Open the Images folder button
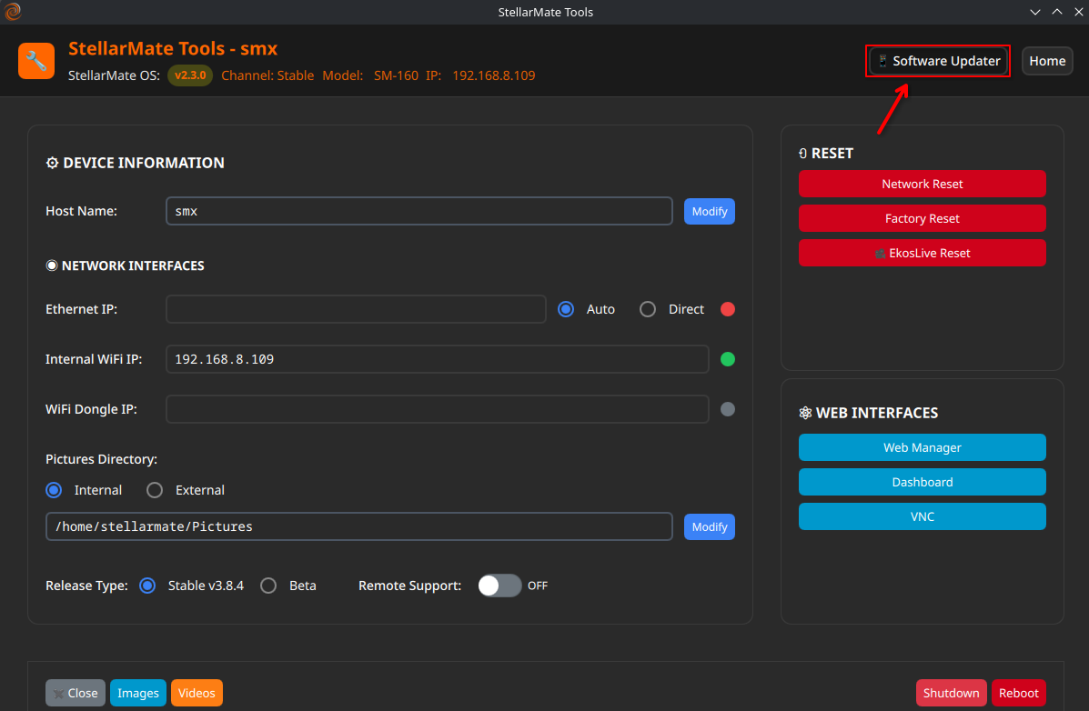Viewport: 1089px width, 711px height. tap(138, 693)
